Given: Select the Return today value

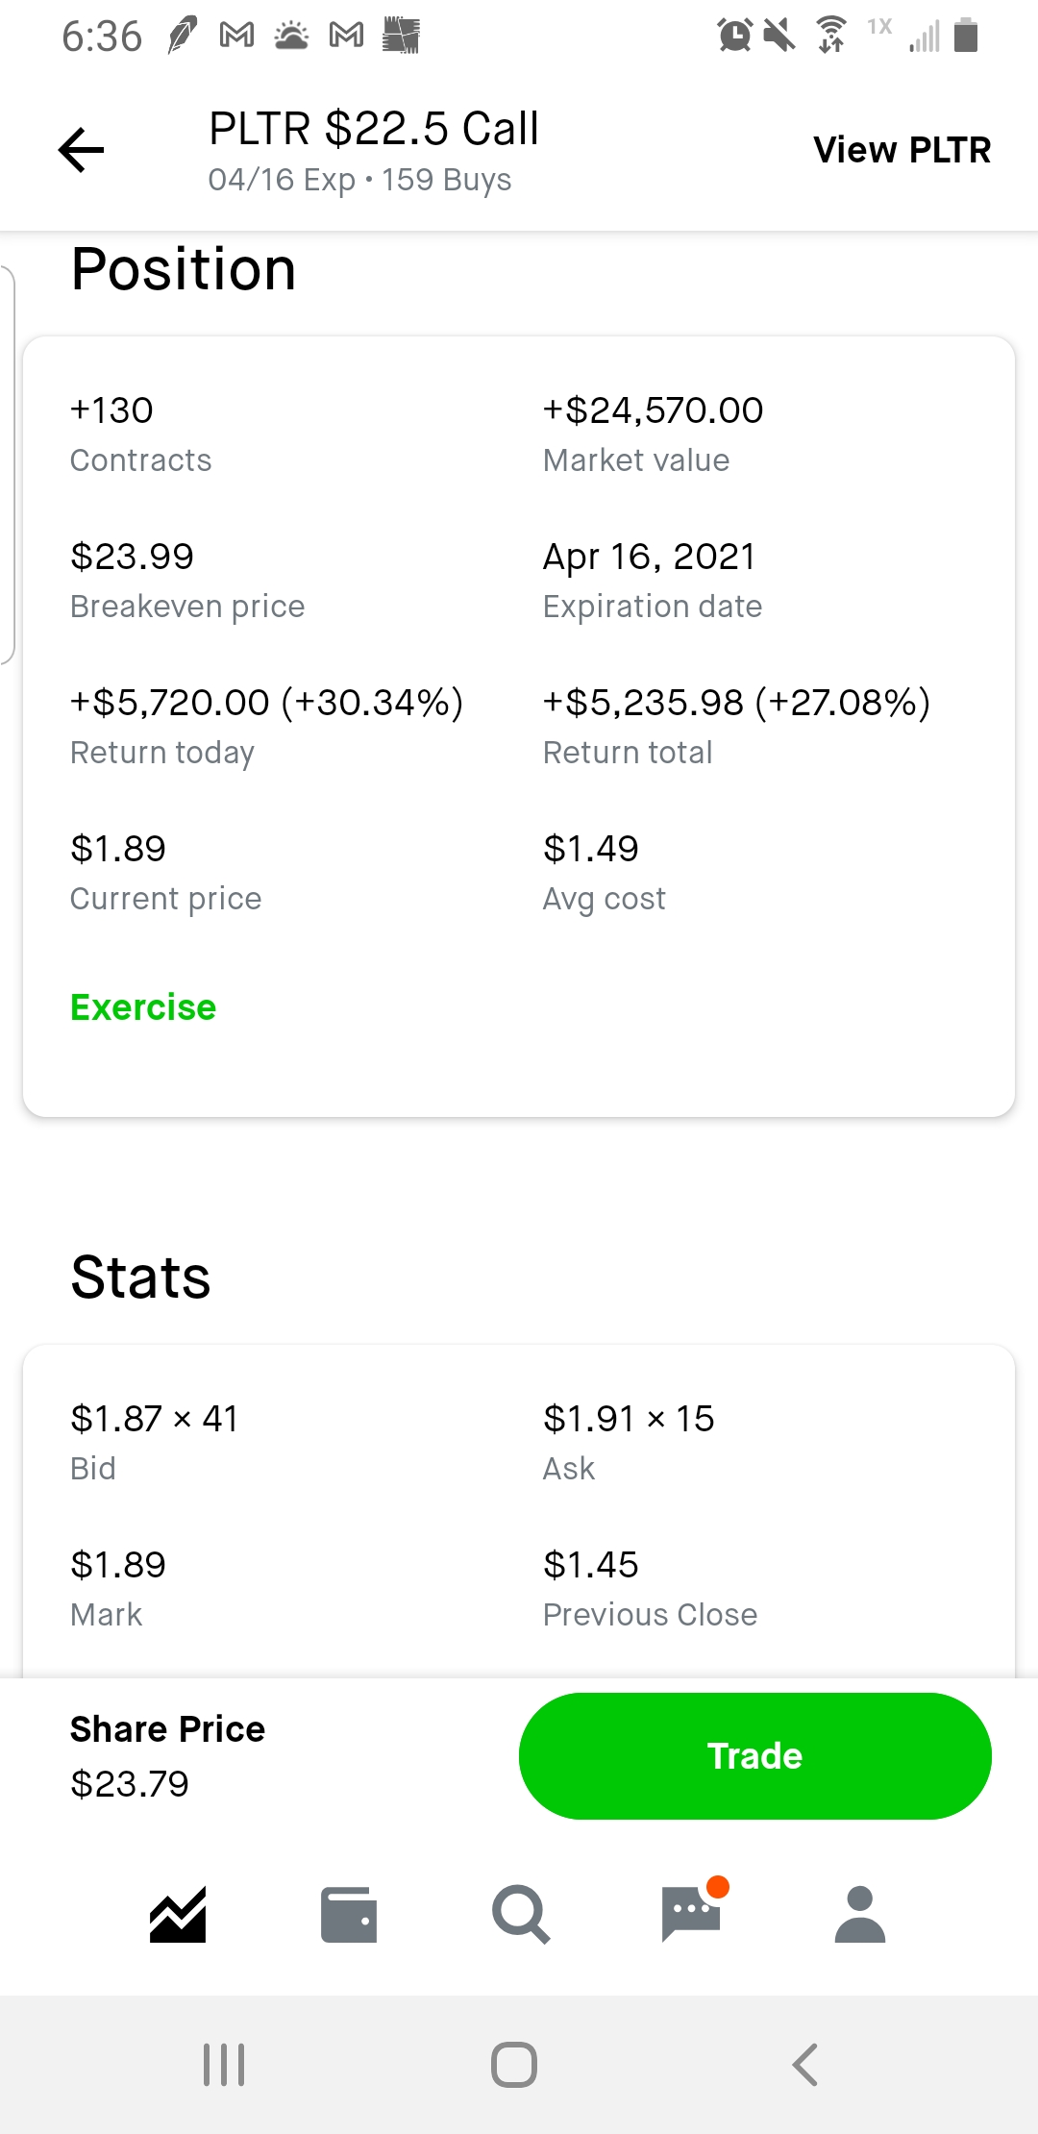Looking at the screenshot, I should point(266,703).
